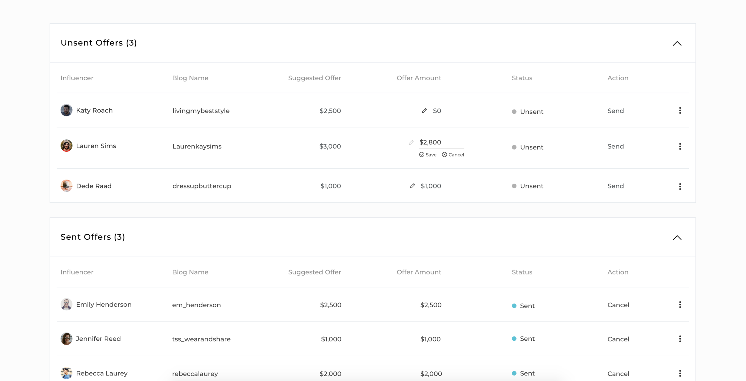Screen dimensions: 746x381
Task: Open the kebab menu in Emily Henderson's row
Action: tap(680, 305)
